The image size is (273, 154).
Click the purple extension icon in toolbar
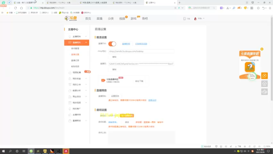[x=221, y=8]
